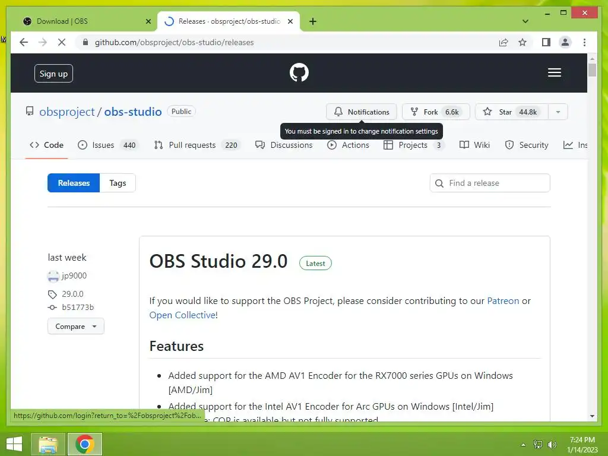Open the OBS Studio 29.0 release title
Viewport: 608px width, 456px height.
(x=218, y=261)
